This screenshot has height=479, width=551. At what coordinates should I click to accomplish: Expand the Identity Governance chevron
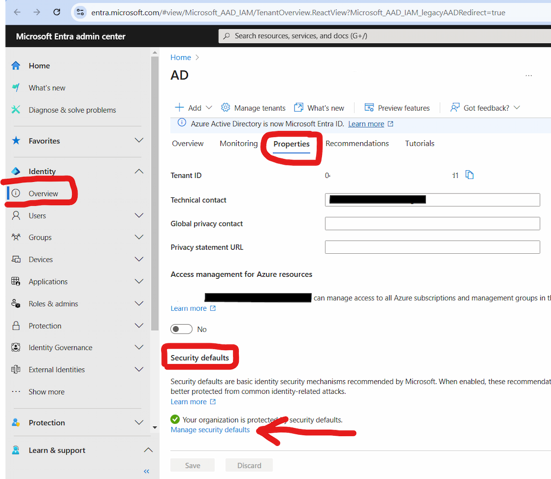139,348
